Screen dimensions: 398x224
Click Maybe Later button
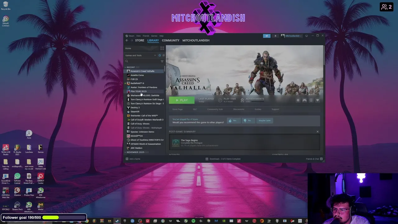(x=265, y=120)
